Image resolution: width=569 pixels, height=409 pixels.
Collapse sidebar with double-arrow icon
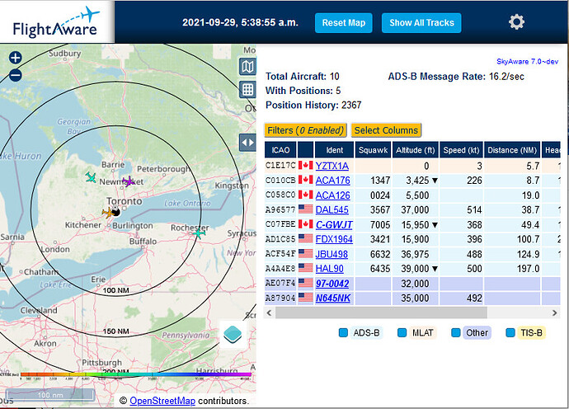(x=247, y=143)
